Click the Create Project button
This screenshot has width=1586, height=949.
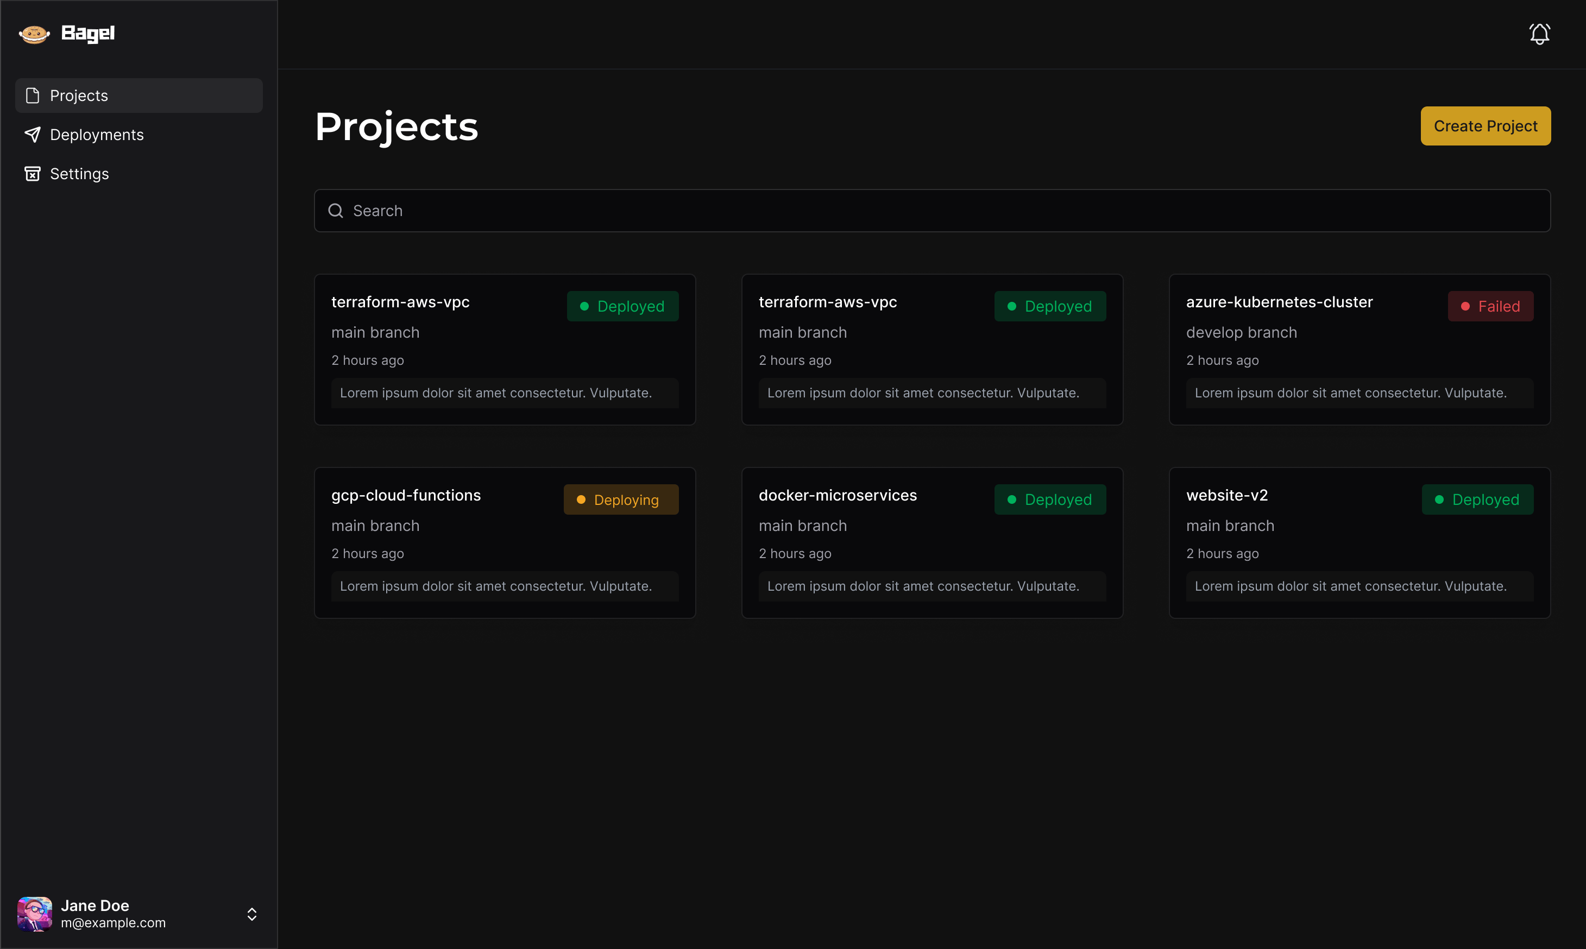coord(1485,126)
